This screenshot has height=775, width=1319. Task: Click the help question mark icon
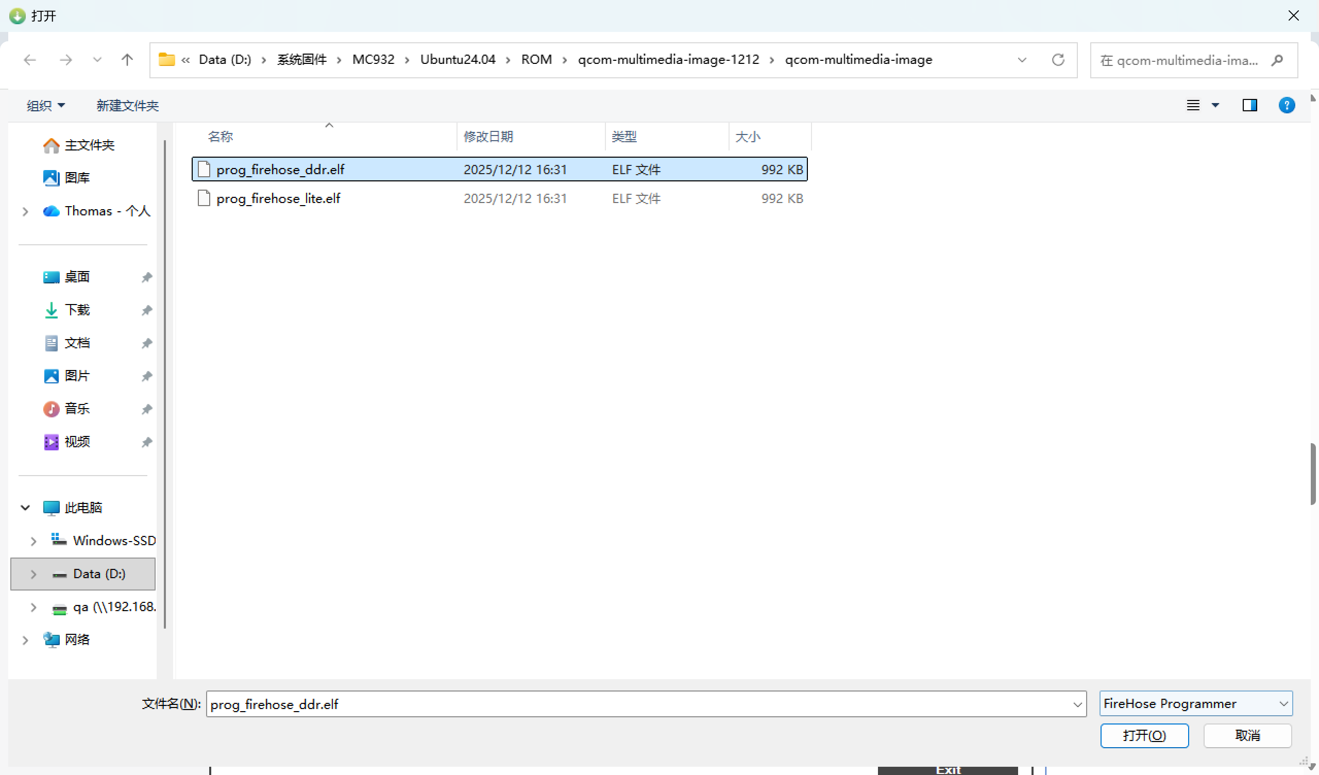[1286, 105]
